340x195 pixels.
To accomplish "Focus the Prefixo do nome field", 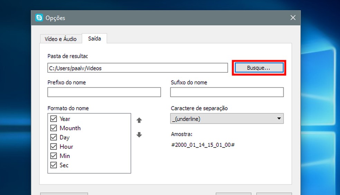I will 104,92.
